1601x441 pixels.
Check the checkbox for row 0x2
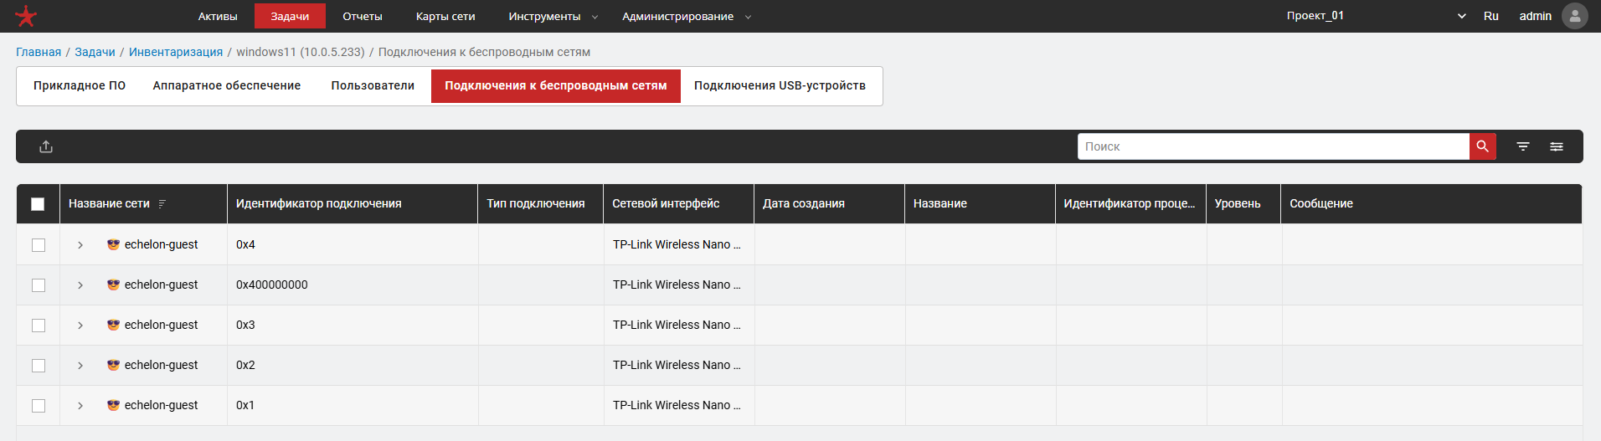tap(39, 366)
